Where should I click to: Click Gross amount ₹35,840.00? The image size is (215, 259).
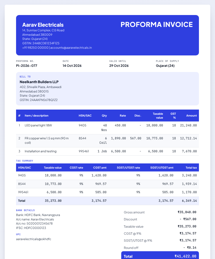(187, 212)
